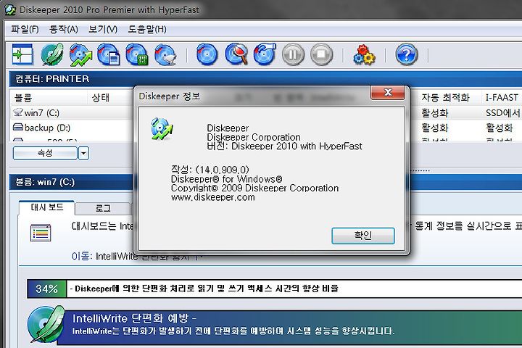This screenshot has height=348, width=522.
Task: Click the 볼륨: win7 (C:) header bar
Action: pyautogui.click(x=71, y=182)
